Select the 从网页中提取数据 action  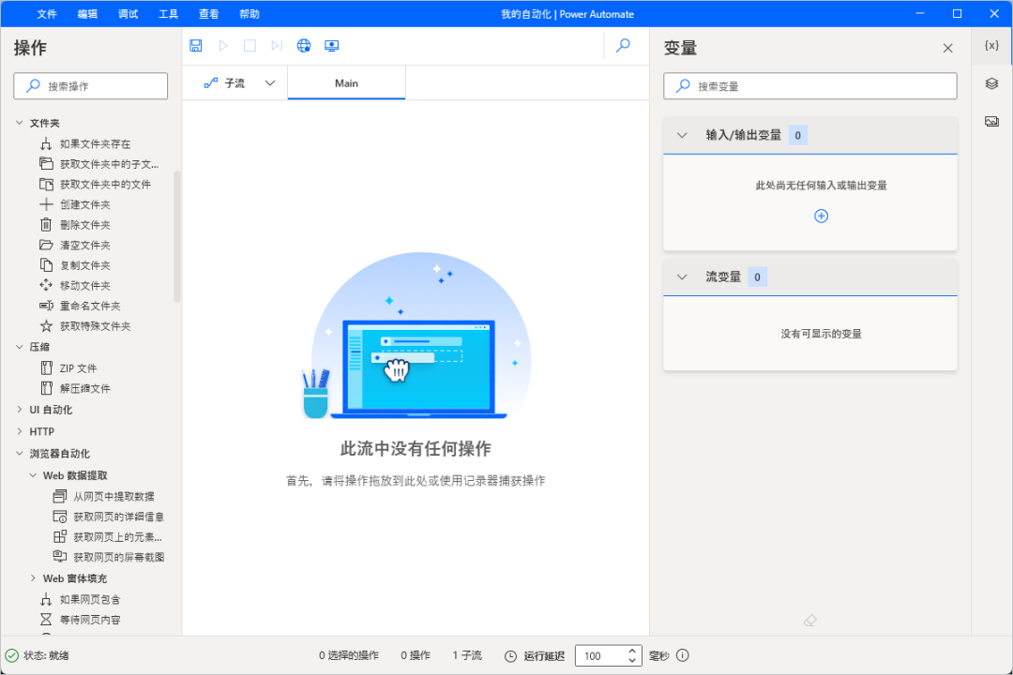[x=113, y=496]
